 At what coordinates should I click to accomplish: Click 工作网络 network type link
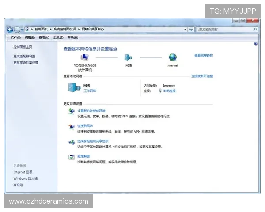(90, 91)
